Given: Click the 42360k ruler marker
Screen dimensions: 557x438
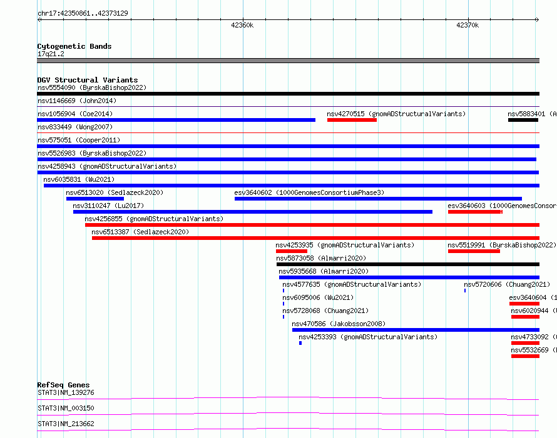Looking at the screenshot, I should pyautogui.click(x=242, y=25).
